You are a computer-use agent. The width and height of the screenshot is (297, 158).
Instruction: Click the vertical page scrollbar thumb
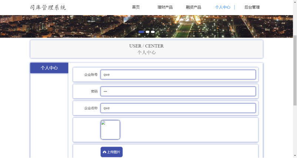click(x=295, y=55)
